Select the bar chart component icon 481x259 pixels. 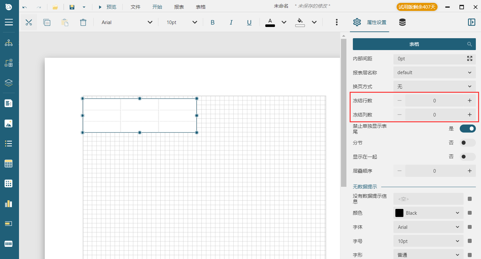point(9,203)
